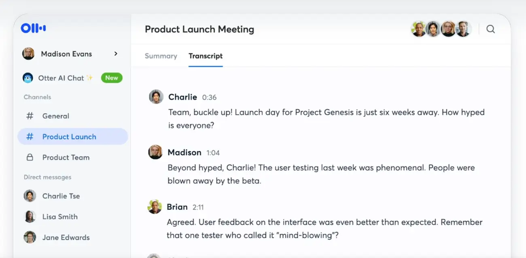Open the Madison Evans profile menu

coord(66,54)
